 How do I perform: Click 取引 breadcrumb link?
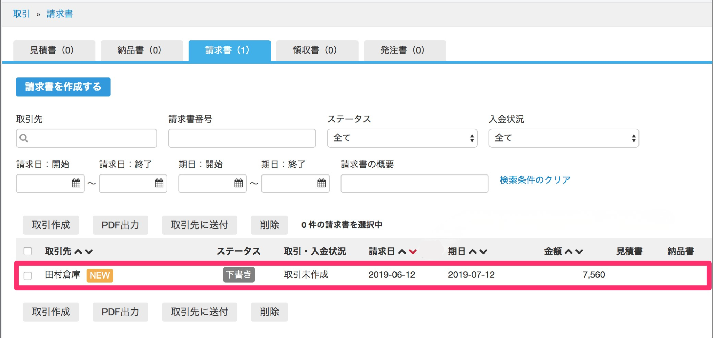(22, 14)
